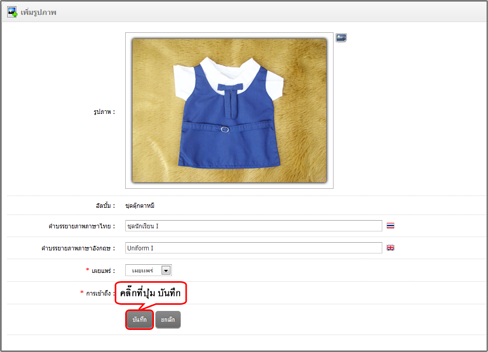Click the label การเข้าถึง :
Image resolution: width=488 pixels, height=352 pixels.
point(100,293)
